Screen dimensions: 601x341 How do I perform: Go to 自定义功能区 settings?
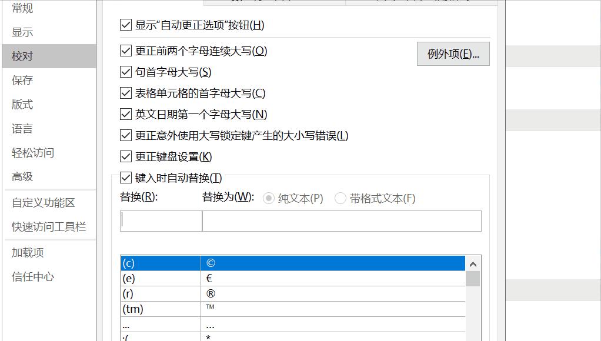pos(38,203)
